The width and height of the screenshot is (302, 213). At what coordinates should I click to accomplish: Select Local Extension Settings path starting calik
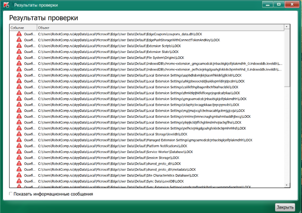click(138, 87)
